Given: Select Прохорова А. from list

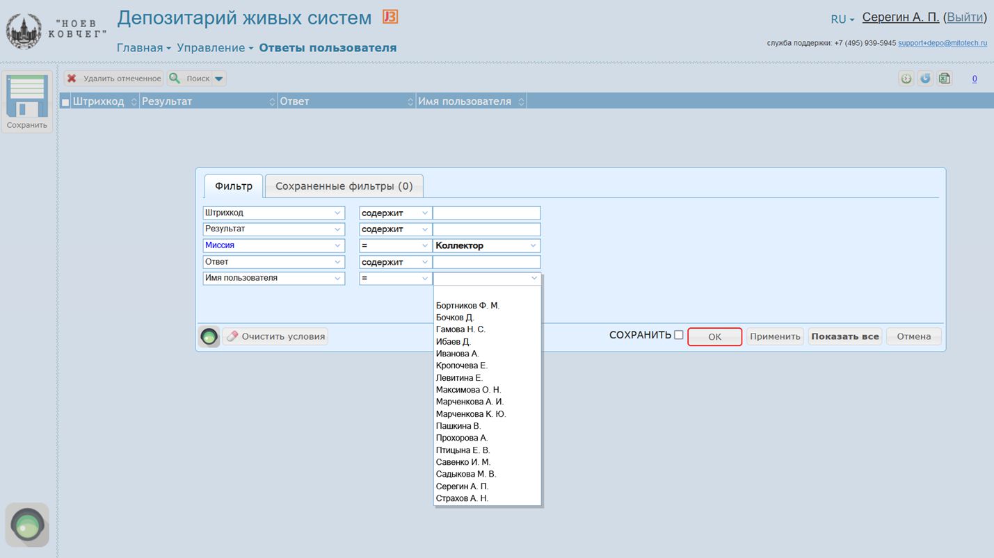Looking at the screenshot, I should point(487,438).
